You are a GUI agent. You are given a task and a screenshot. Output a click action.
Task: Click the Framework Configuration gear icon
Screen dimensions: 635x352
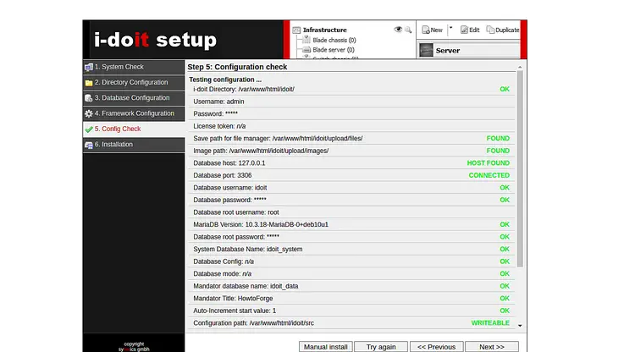[x=89, y=113]
